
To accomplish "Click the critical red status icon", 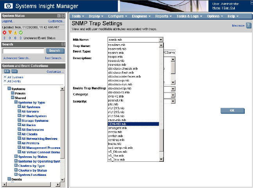I will tap(5, 33).
